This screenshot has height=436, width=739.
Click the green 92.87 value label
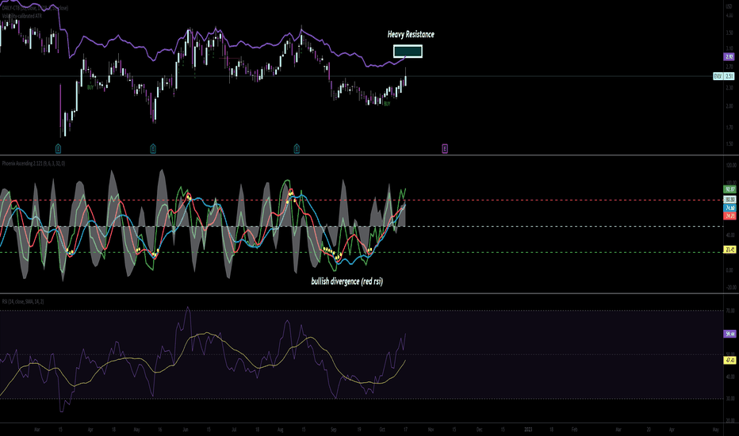click(x=729, y=189)
